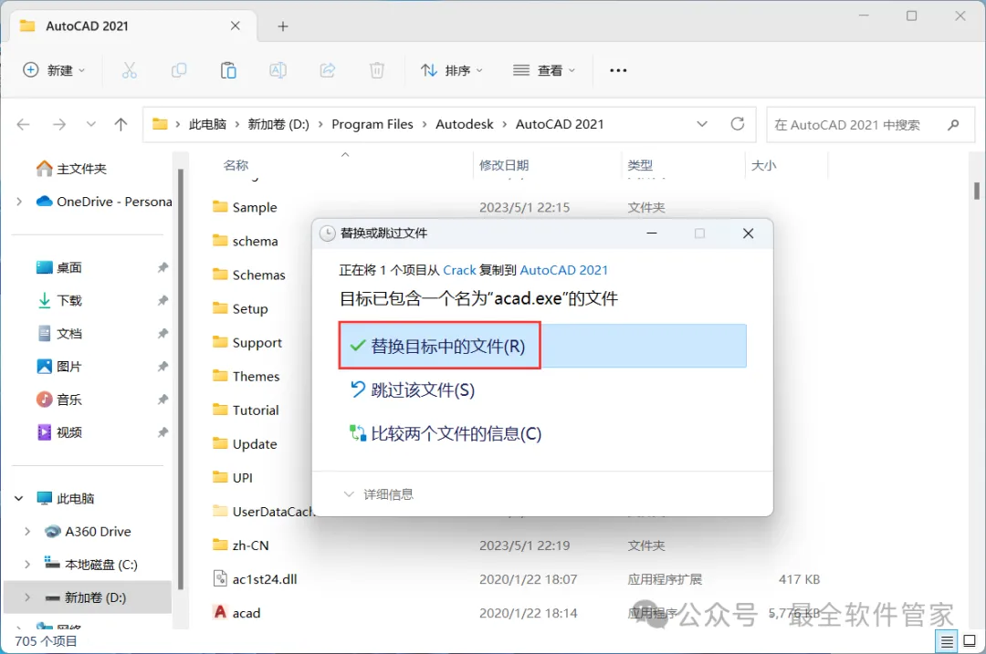Select the zh-CN folder row
986x654 pixels.
click(x=516, y=545)
